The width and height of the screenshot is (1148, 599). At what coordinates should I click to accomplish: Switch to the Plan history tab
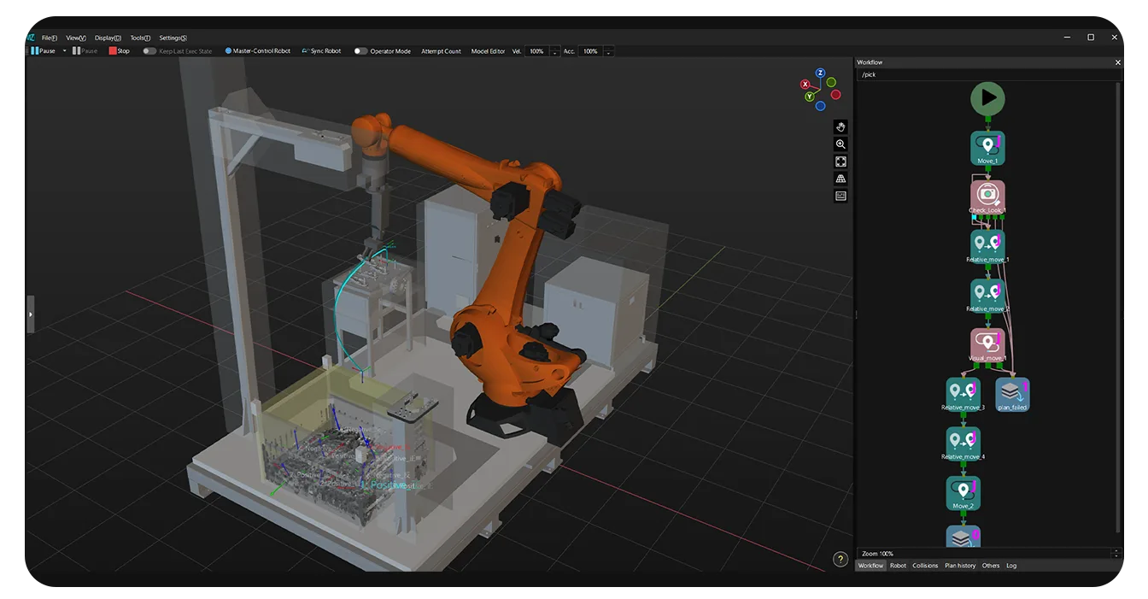[x=960, y=566]
